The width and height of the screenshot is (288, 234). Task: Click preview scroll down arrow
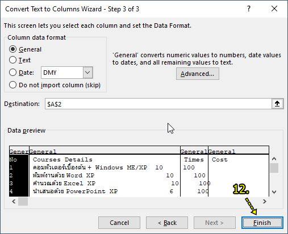(274, 192)
